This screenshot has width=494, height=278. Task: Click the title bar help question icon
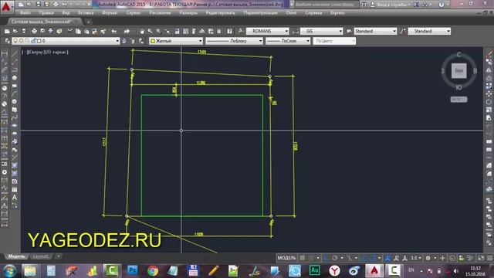pyautogui.click(x=442, y=5)
